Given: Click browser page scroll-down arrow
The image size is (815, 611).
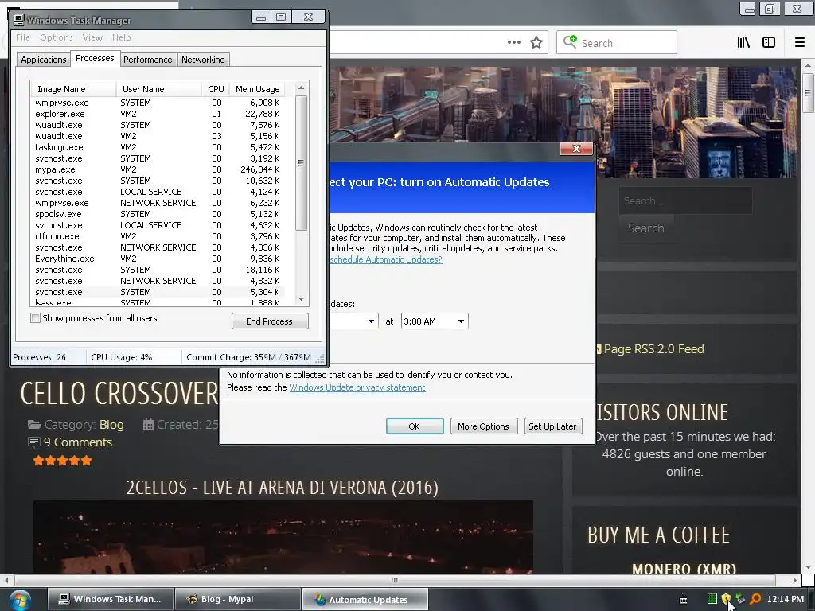Looking at the screenshot, I should 807,567.
